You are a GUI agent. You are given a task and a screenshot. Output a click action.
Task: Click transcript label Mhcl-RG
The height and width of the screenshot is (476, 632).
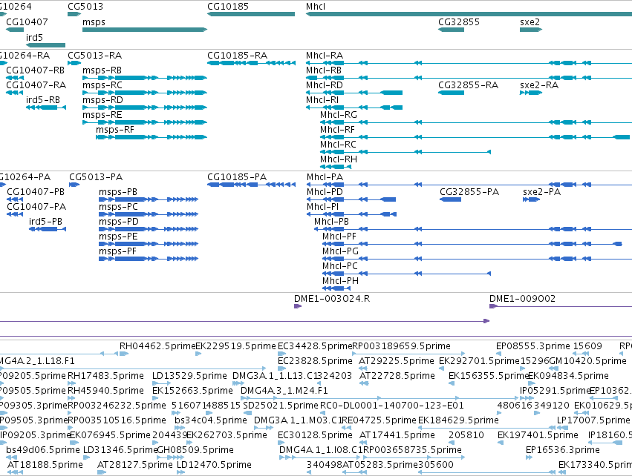[339, 115]
